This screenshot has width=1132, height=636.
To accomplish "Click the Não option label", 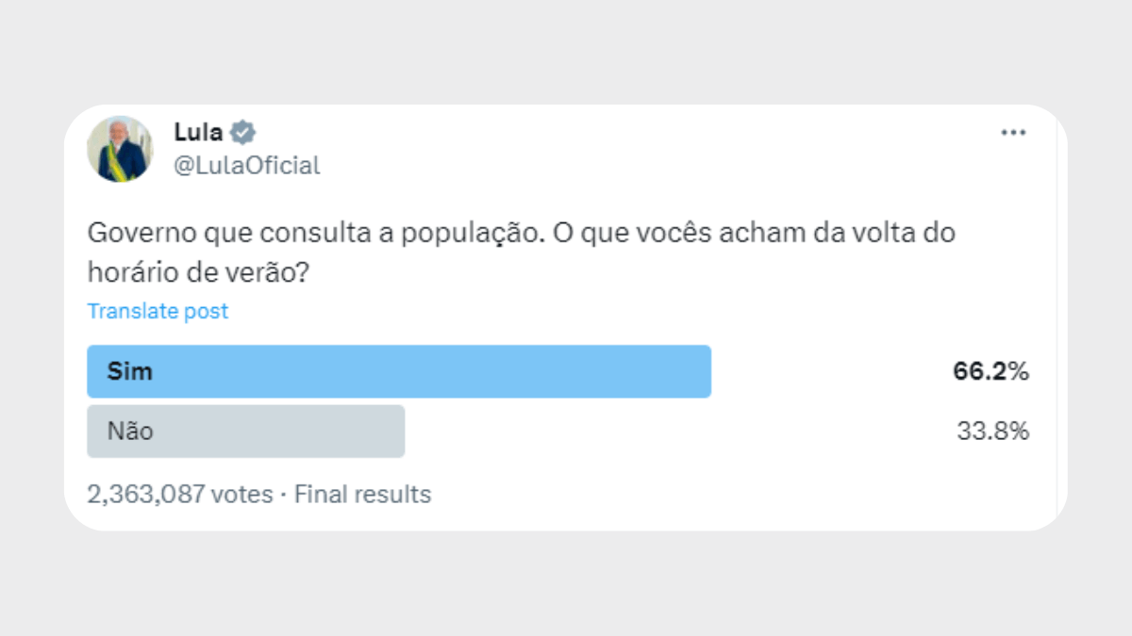I will tap(130, 432).
